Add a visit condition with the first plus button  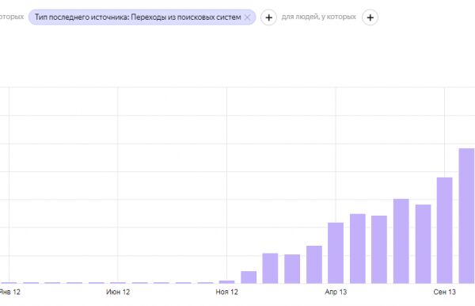click(x=268, y=17)
